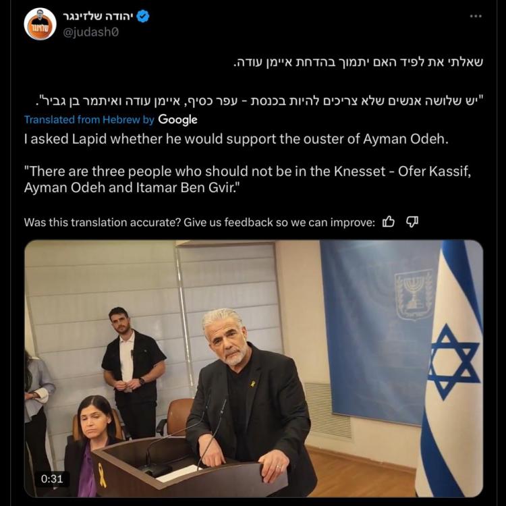506x506 pixels.
Task: Open the author's profile avatar
Action: pos(40,24)
